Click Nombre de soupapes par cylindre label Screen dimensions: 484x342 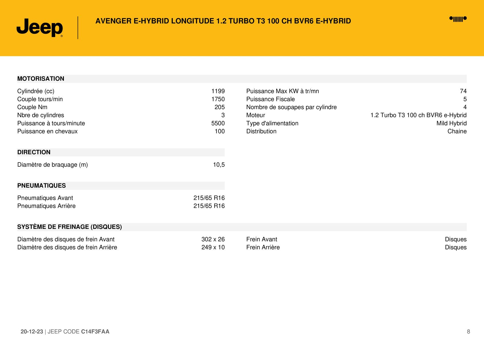[x=291, y=107]
